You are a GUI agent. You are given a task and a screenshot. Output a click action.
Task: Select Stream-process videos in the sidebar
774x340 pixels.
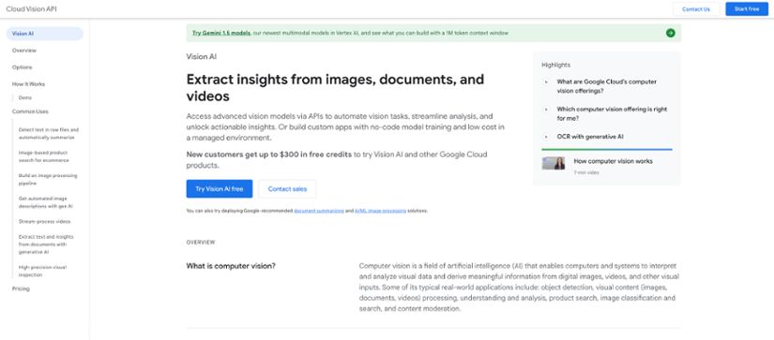pos(44,221)
